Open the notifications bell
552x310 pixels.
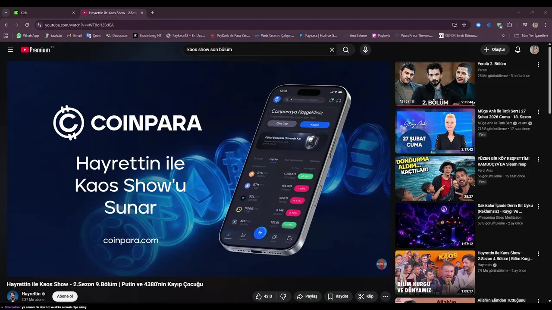[x=518, y=50]
